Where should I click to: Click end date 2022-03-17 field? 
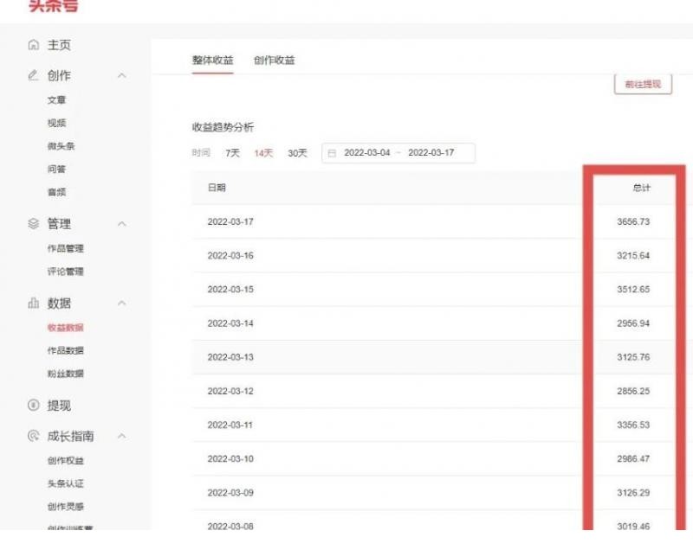(x=431, y=152)
